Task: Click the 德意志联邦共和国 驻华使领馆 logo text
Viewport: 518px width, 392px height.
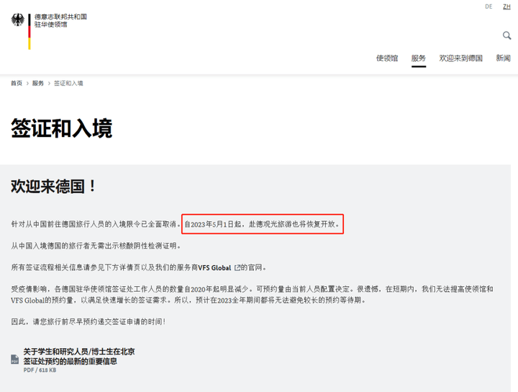Action: click(60, 20)
